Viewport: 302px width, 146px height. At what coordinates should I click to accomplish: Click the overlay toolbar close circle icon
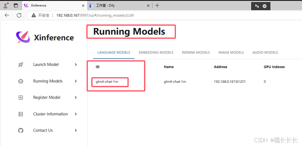pyautogui.click(x=264, y=6)
